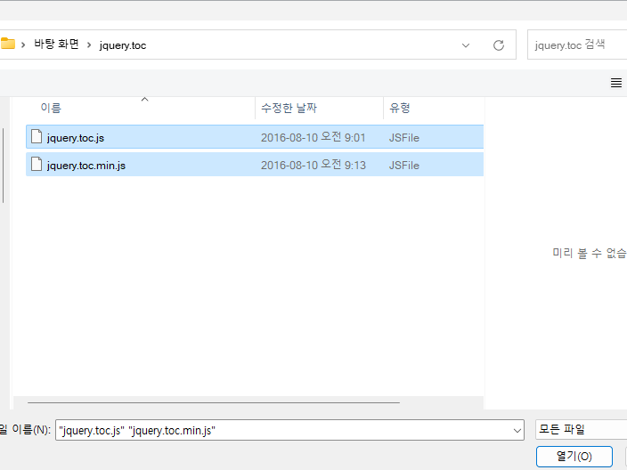Sort by the 수정한 날짜 column header
Viewport: 627px width, 470px height.
pos(289,108)
